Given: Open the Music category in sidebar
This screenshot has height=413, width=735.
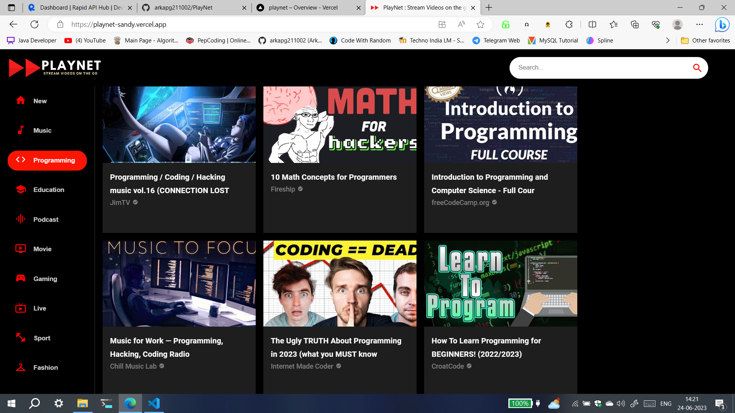Looking at the screenshot, I should pyautogui.click(x=42, y=130).
